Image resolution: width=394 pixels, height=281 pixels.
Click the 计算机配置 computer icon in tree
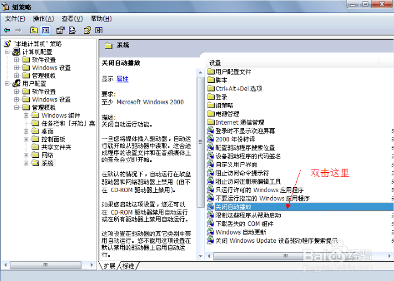[x=17, y=52]
